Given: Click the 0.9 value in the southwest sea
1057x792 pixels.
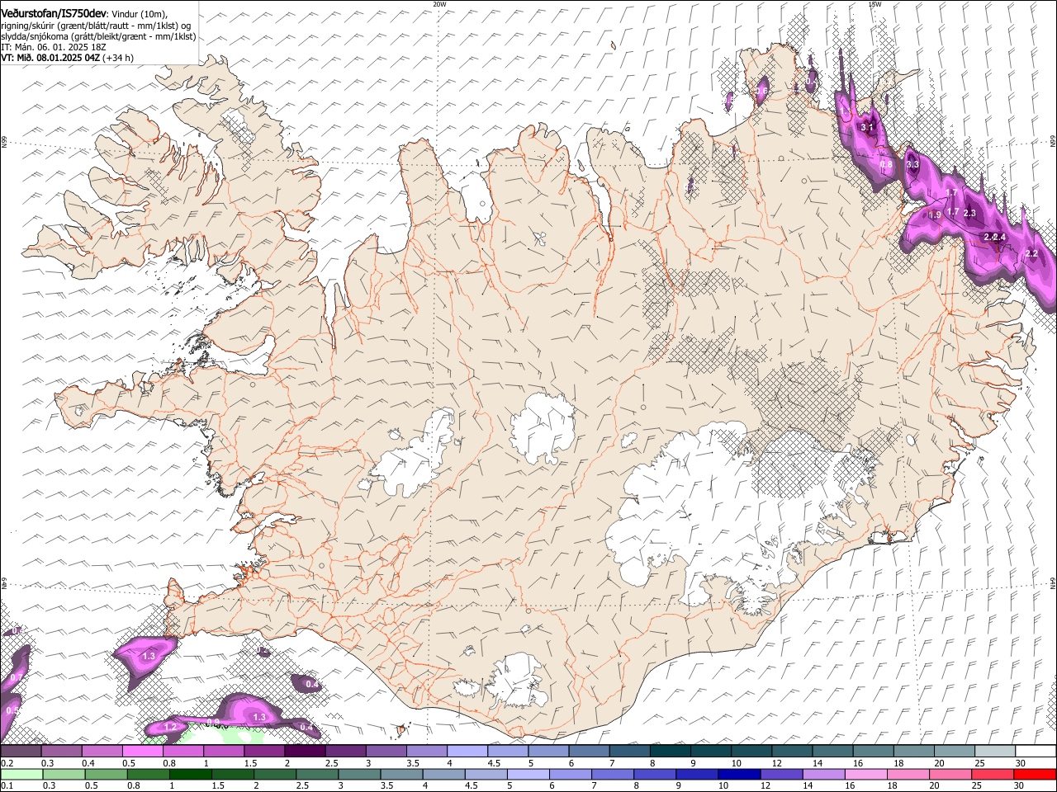Looking at the screenshot, I should pos(213,722).
